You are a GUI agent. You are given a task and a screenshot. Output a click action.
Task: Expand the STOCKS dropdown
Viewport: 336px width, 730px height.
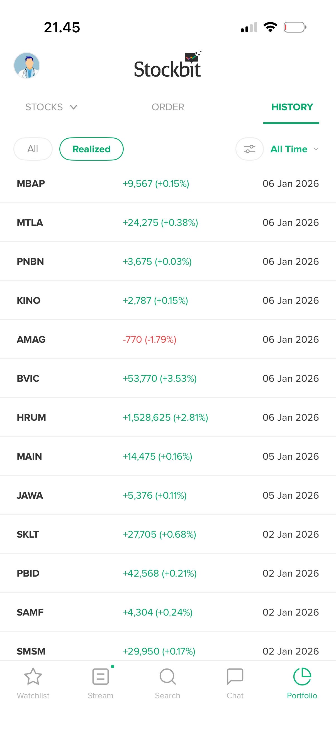tap(51, 107)
